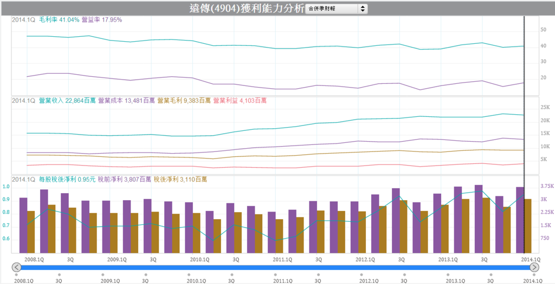Screen dimensions: 555x284
Task: Click the left arrow handle of range slider
Action: coord(16,267)
